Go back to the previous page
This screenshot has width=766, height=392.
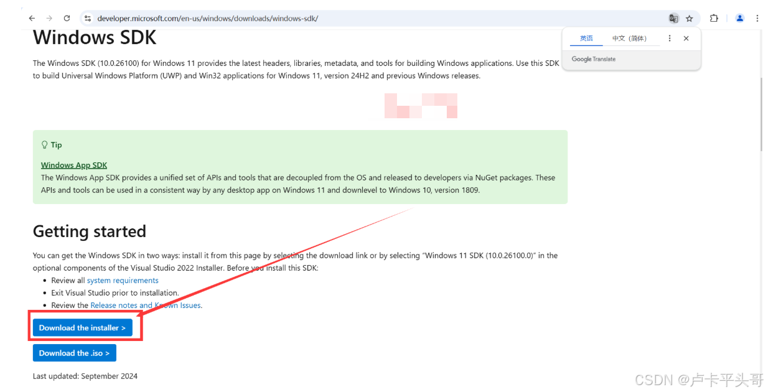(32, 19)
